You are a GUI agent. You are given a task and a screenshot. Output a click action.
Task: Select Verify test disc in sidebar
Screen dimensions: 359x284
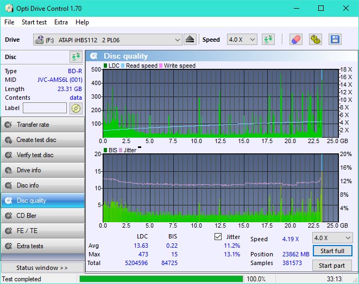[43, 155]
